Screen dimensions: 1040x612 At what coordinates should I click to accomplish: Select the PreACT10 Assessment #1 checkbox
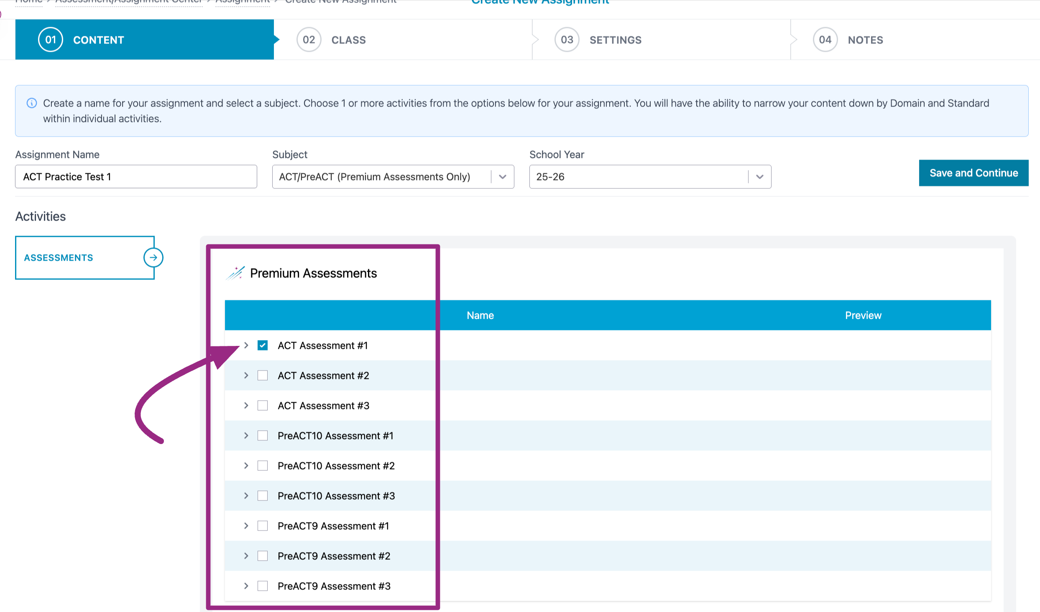pyautogui.click(x=263, y=436)
